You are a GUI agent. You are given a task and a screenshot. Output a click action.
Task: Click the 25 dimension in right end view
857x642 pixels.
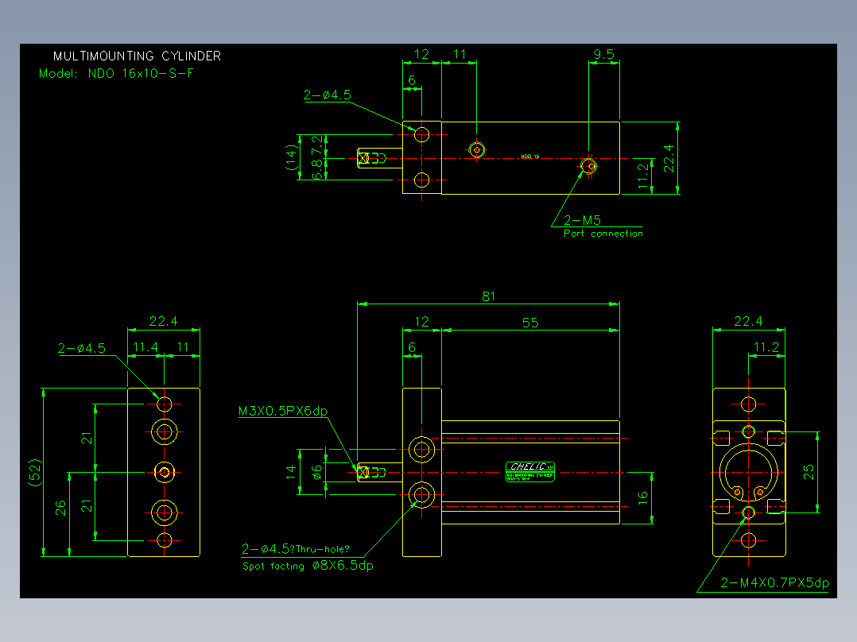[x=809, y=471]
